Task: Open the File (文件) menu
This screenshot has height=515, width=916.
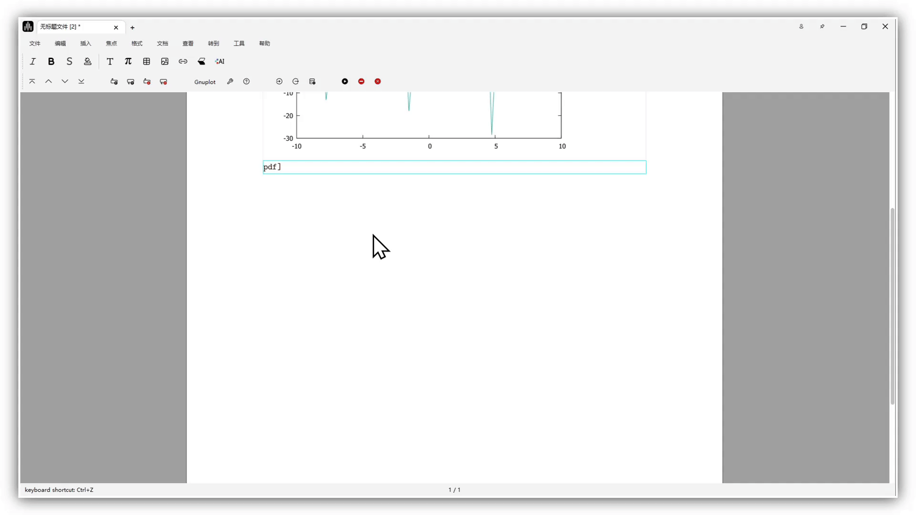Action: [35, 43]
